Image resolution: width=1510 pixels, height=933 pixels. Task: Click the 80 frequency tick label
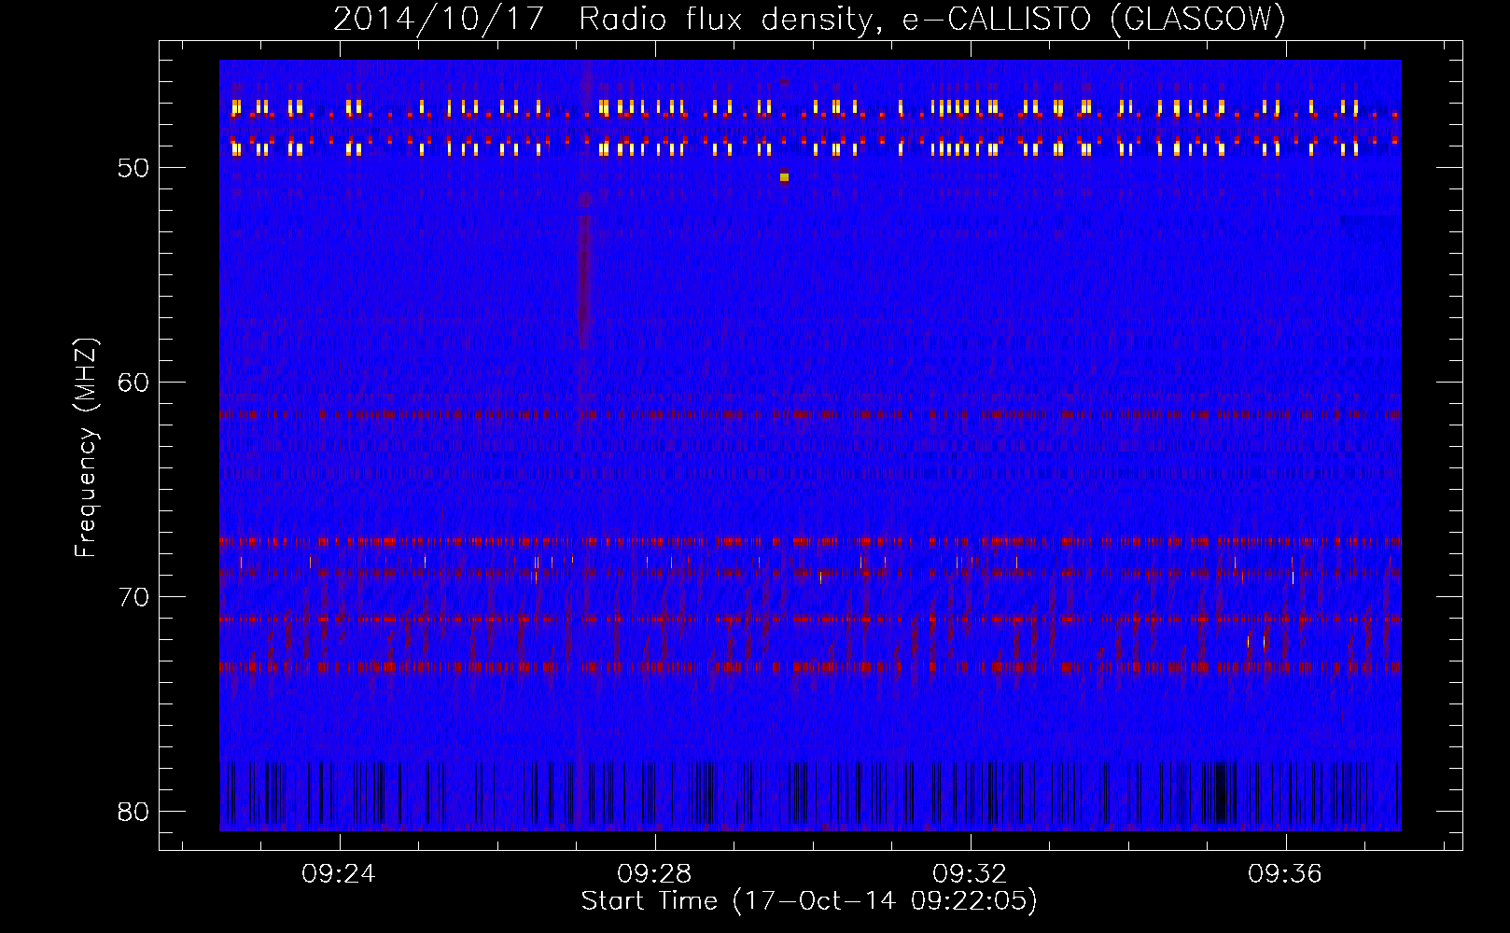134,812
